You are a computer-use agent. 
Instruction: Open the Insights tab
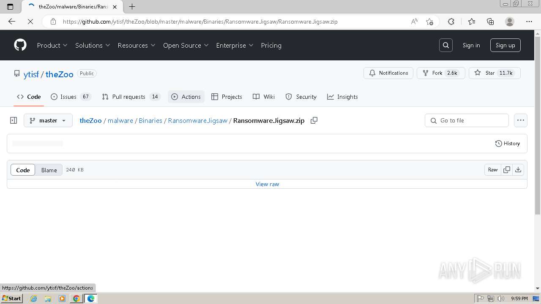[342, 97]
